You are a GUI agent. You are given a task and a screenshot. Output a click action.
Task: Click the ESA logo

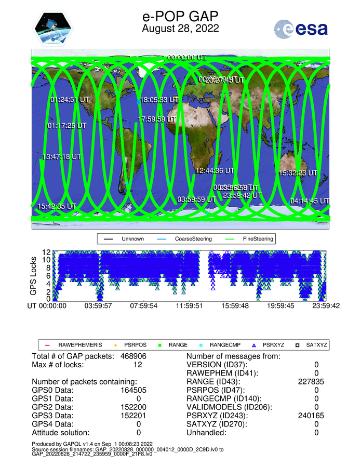click(301, 29)
